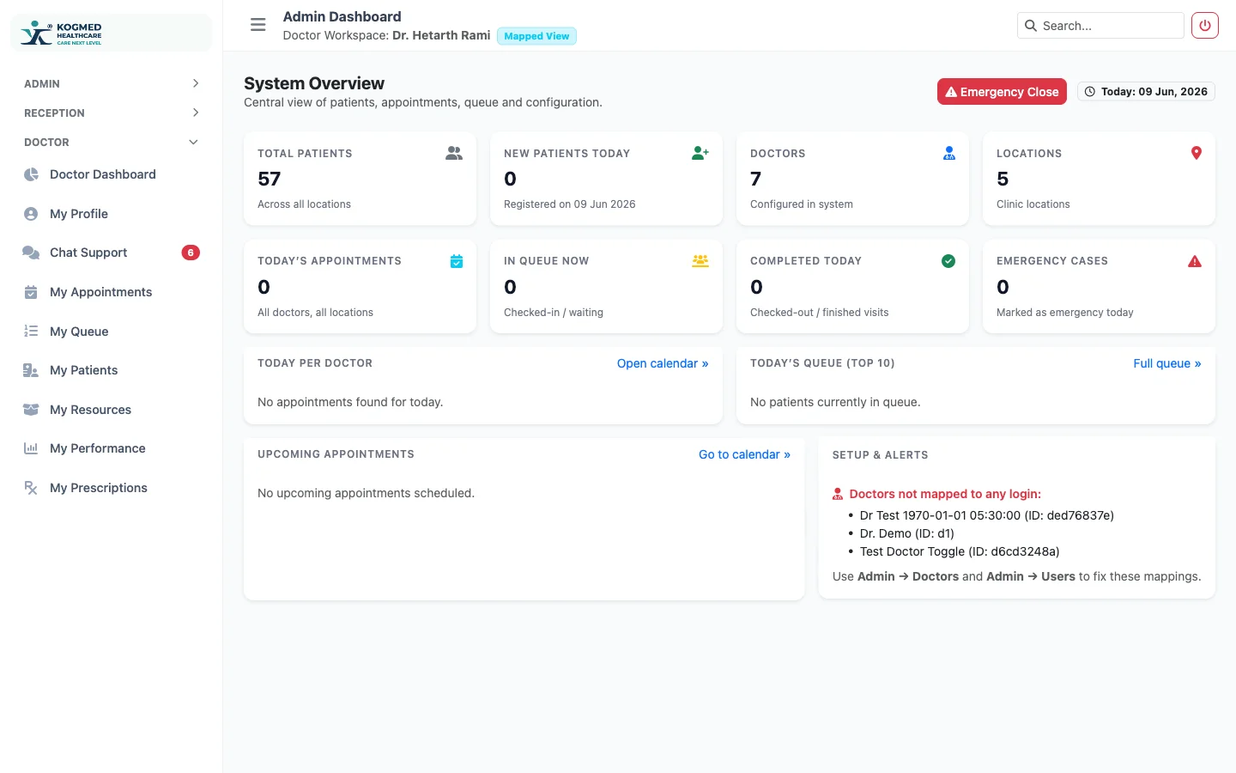The width and height of the screenshot is (1236, 773).
Task: Open the Locations card
Action: 1099,179
